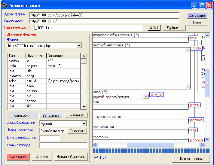Click the app icon in title bar

point(4,5)
